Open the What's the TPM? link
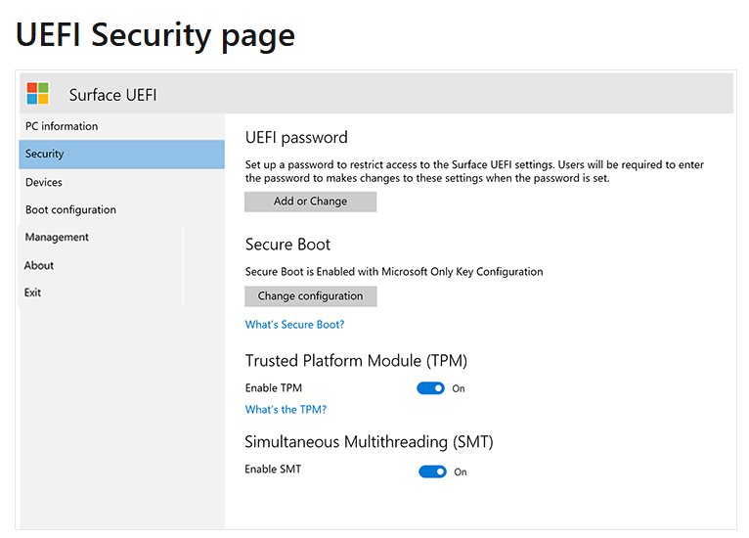 pos(286,410)
